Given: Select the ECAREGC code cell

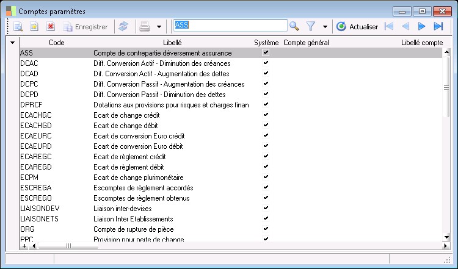Looking at the screenshot, I should (x=56, y=156).
